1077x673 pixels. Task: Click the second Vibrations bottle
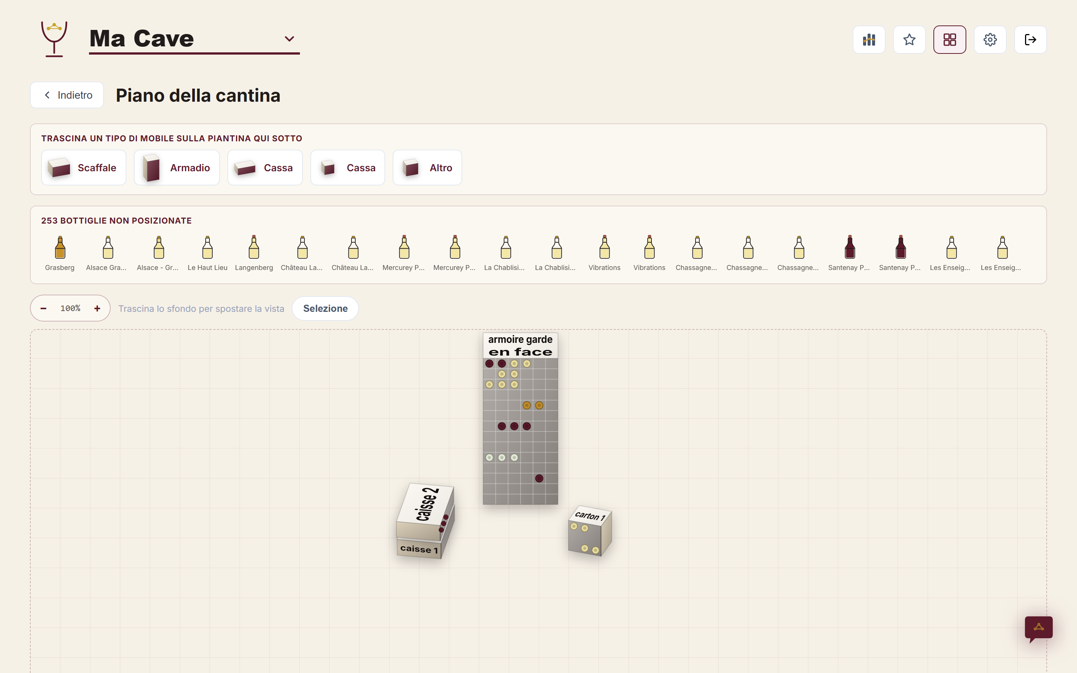click(649, 253)
